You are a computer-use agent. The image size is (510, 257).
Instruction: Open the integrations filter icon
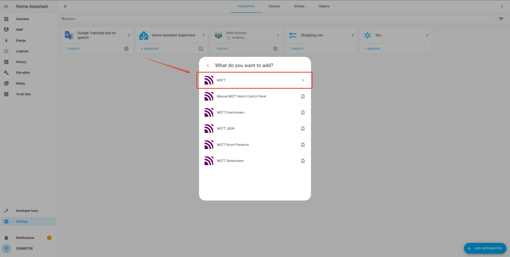point(501,19)
